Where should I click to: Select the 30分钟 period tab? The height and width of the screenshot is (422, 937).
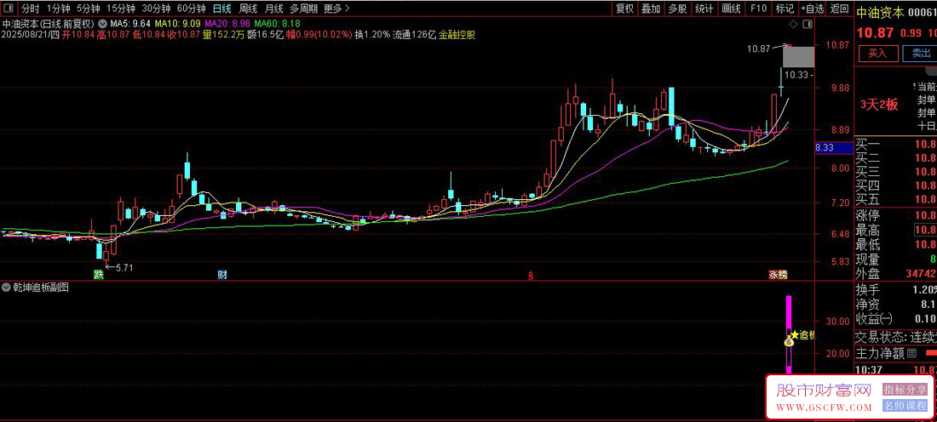tap(157, 9)
